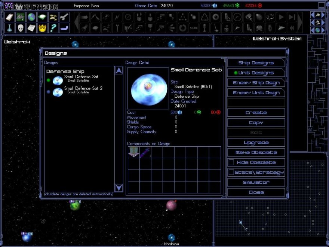Viewport: 329px width, 247px height.
Task: Open Research with the flask icon
Action: click(9, 28)
